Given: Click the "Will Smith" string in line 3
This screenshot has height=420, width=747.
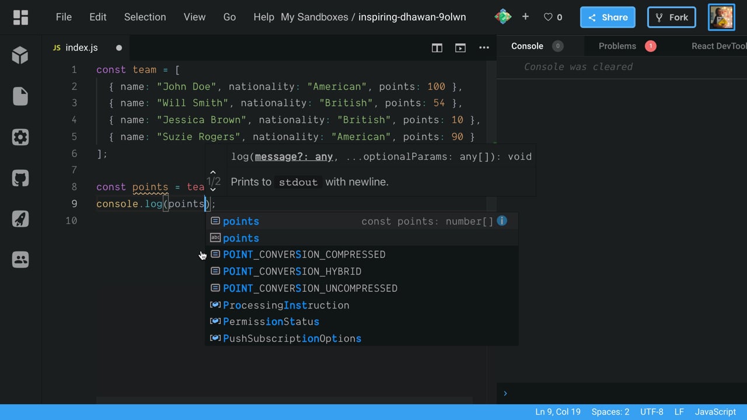Looking at the screenshot, I should tap(193, 103).
